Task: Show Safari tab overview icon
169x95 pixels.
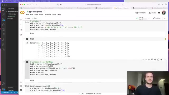Action: point(166,4)
